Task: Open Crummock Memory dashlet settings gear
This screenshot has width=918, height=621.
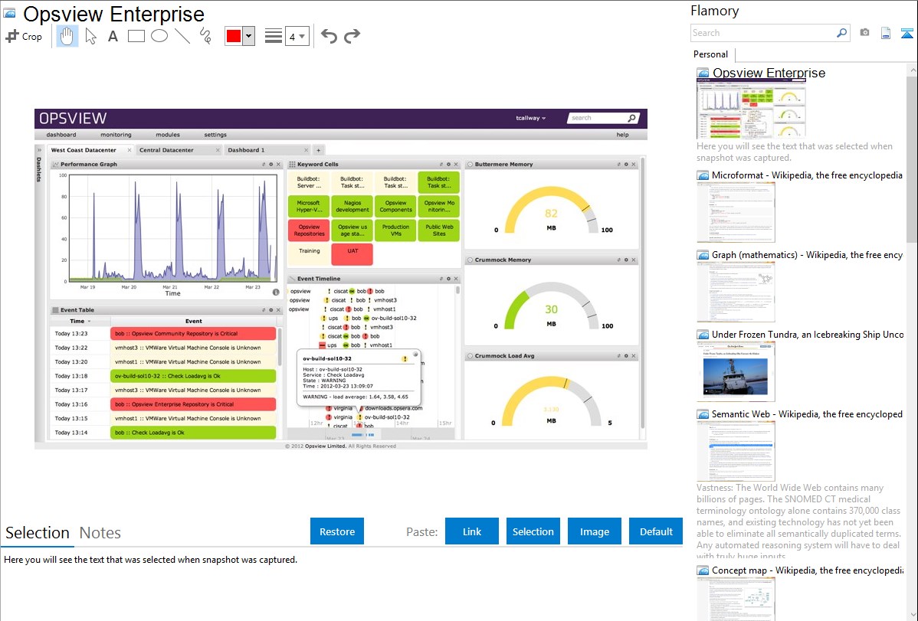Action: [x=626, y=260]
